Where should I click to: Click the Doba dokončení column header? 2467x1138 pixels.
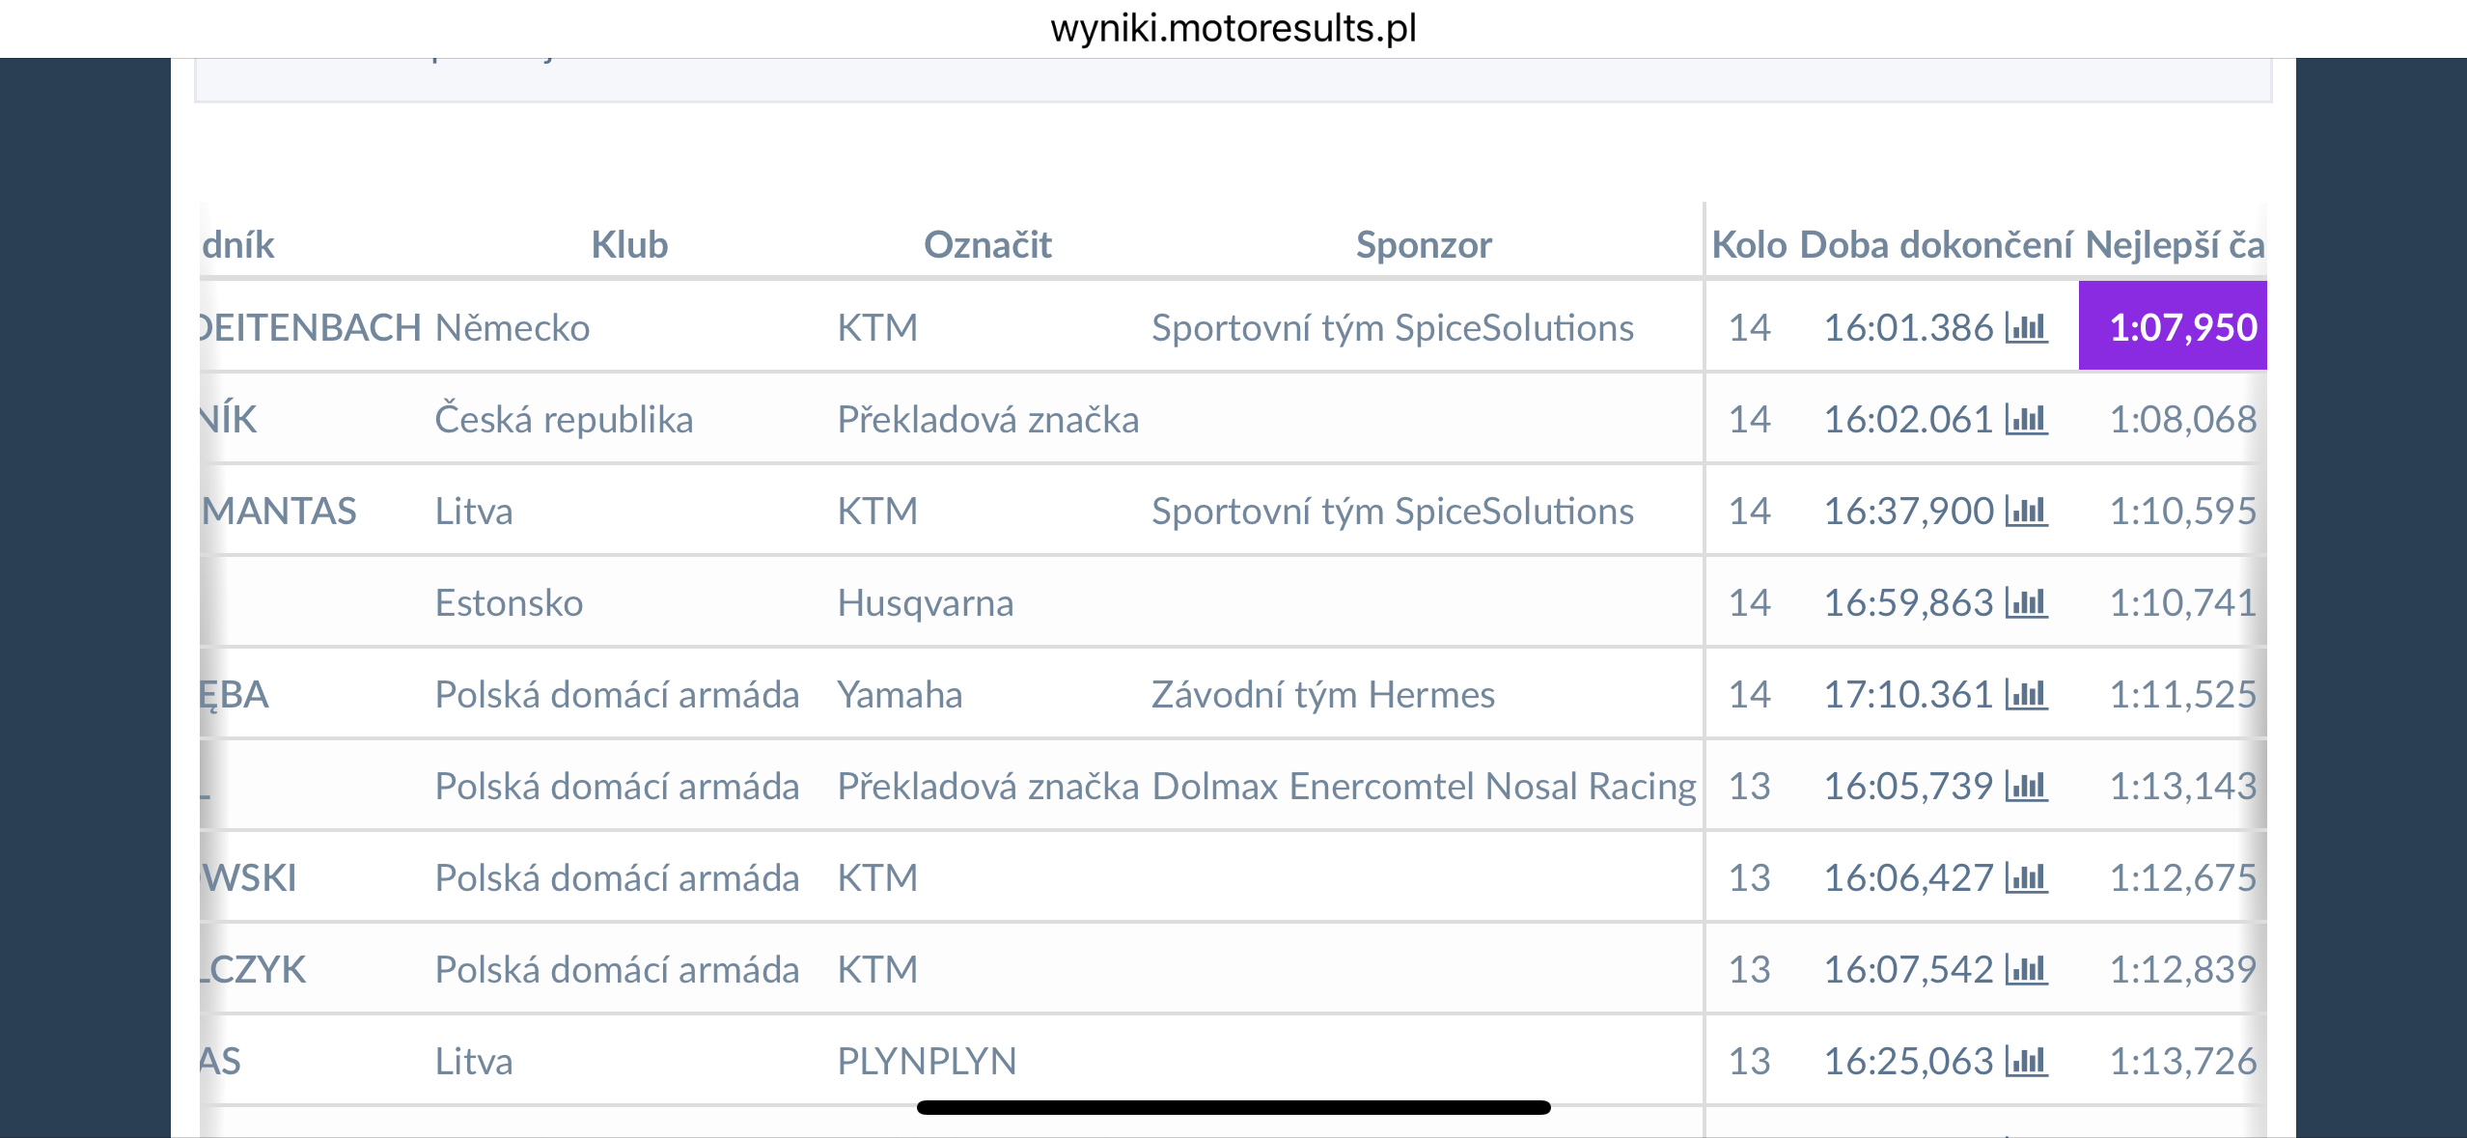coord(1935,245)
